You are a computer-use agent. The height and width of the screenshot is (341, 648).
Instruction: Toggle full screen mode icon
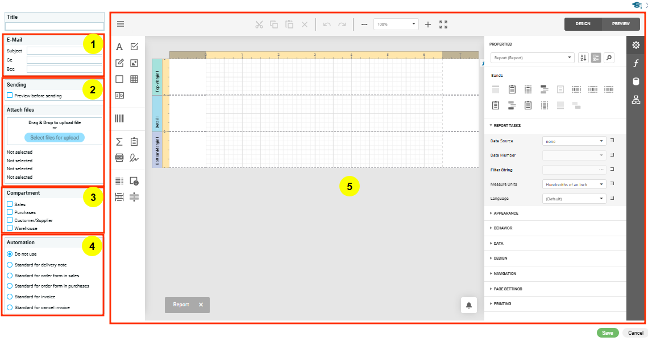point(443,24)
